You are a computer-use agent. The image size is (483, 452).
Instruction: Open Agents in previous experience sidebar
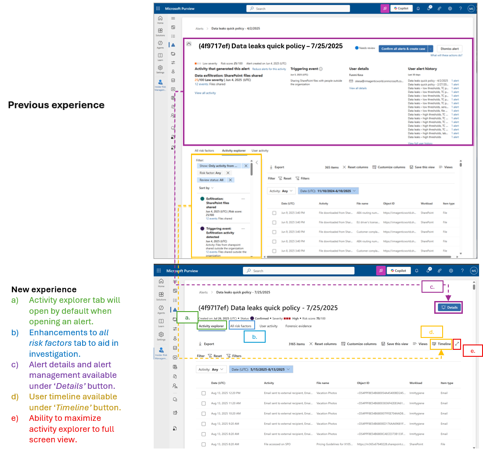pos(160,45)
